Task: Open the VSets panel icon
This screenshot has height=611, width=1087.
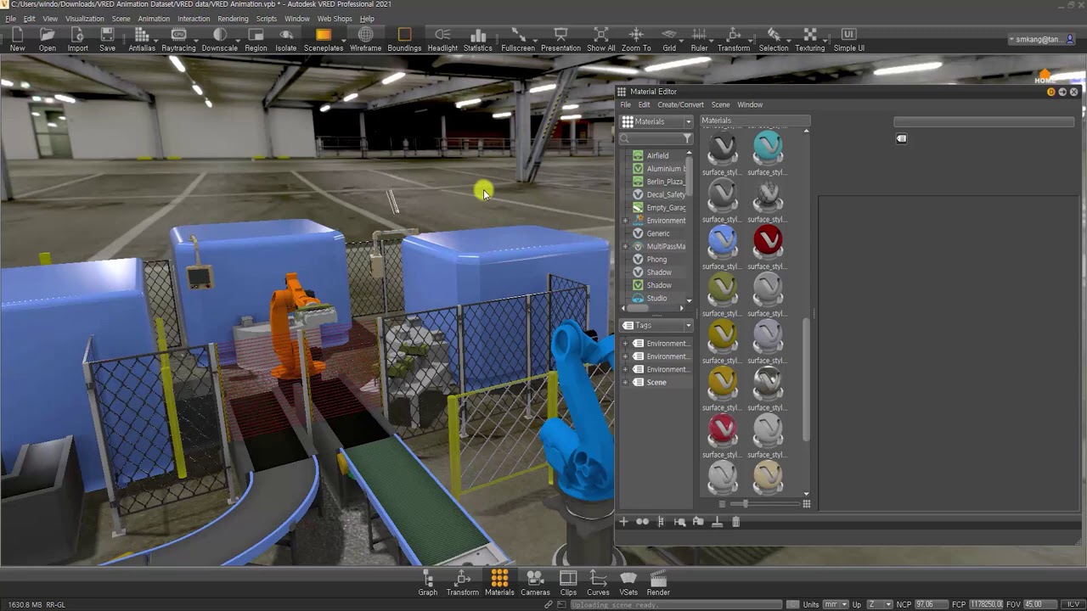Action: click(x=628, y=582)
